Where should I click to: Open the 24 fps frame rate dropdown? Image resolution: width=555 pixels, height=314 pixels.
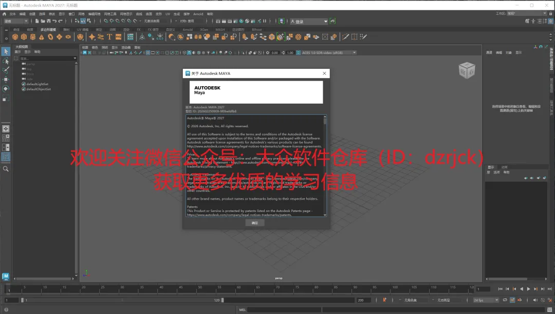[x=486, y=300]
